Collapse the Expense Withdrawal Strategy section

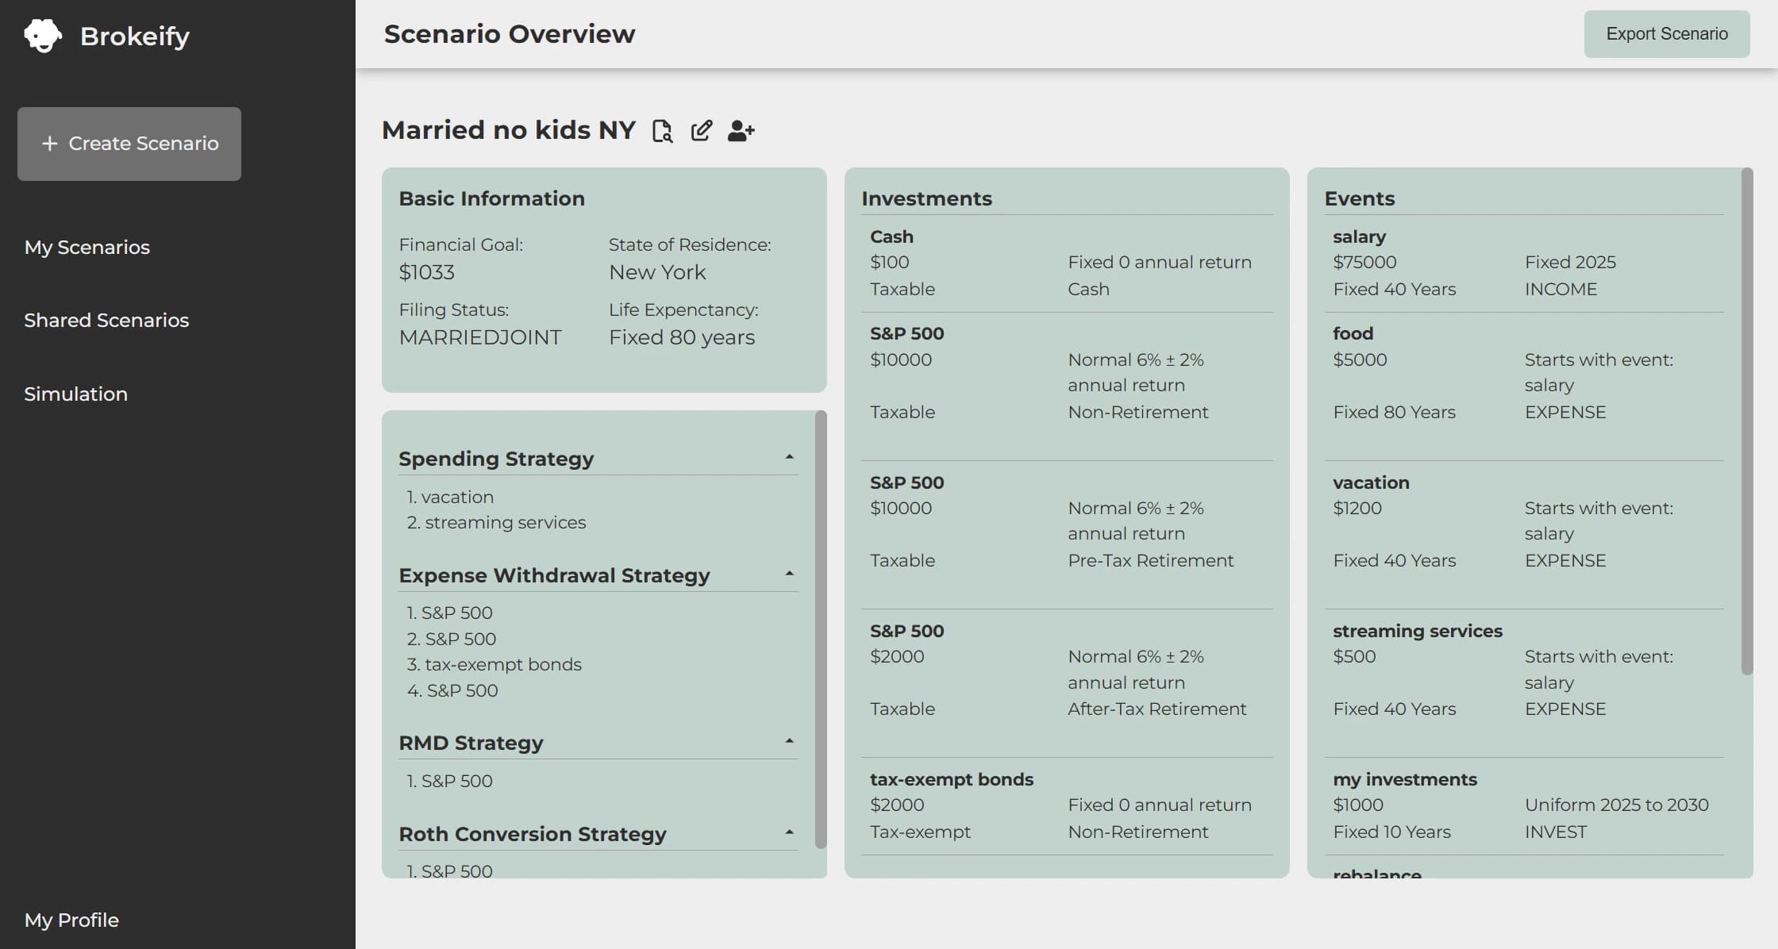[x=788, y=573]
